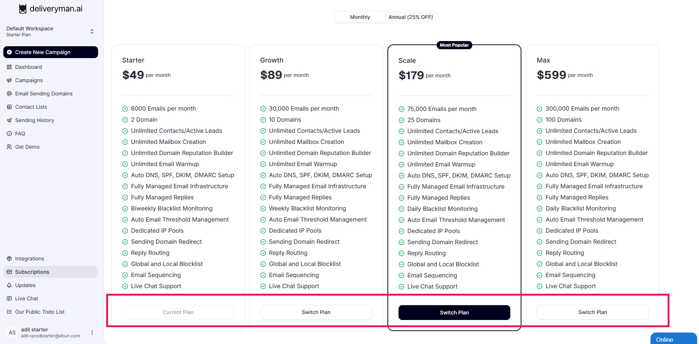This screenshot has width=699, height=344.
Task: Open the Subscriptions menu item
Action: (x=32, y=272)
